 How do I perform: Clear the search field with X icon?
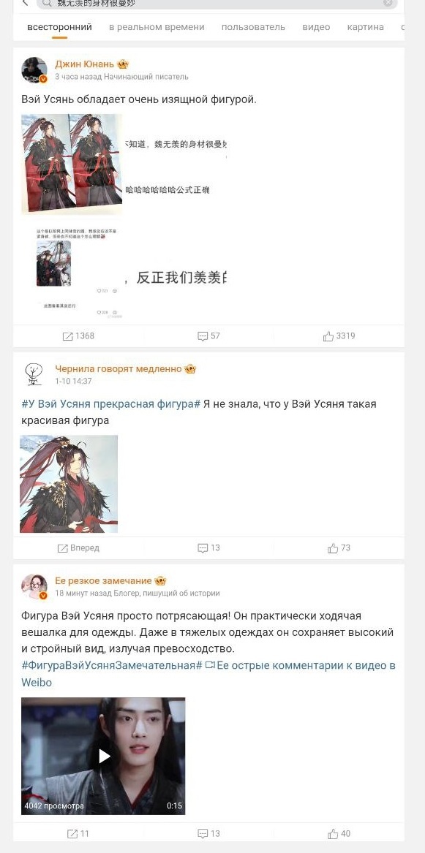(x=388, y=3)
